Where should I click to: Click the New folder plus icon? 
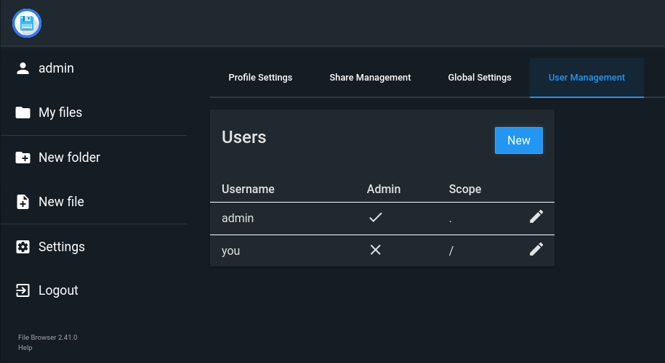click(23, 158)
